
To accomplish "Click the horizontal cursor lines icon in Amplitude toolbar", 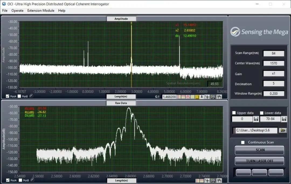I will click(x=183, y=97).
